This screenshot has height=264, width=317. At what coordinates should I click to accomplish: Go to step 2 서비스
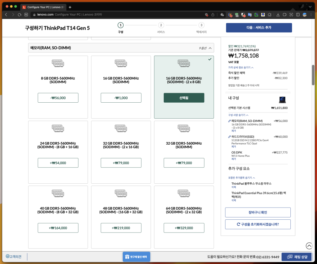(161, 28)
